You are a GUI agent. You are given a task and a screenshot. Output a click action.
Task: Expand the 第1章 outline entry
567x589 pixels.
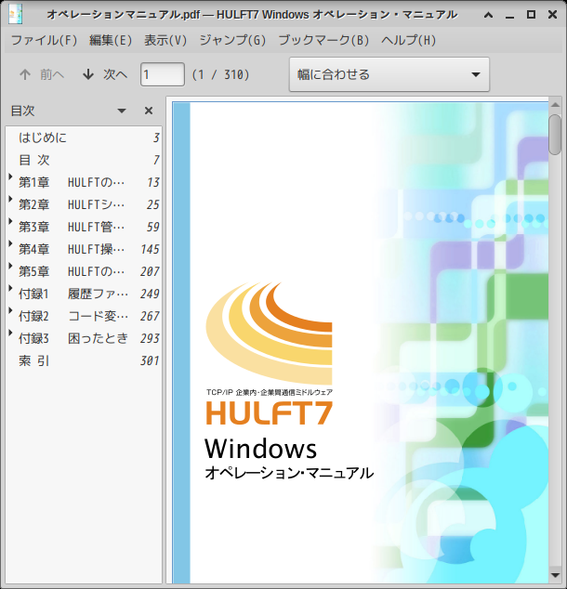pyautogui.click(x=11, y=177)
